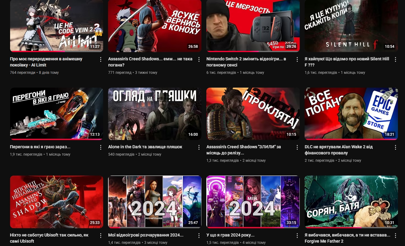Open options menu for 'Перегони в які я граю' video
Screen dimensions: 405x246
click(100, 147)
